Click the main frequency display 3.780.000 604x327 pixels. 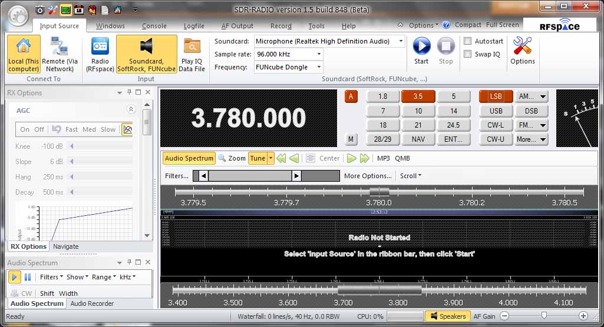click(248, 118)
